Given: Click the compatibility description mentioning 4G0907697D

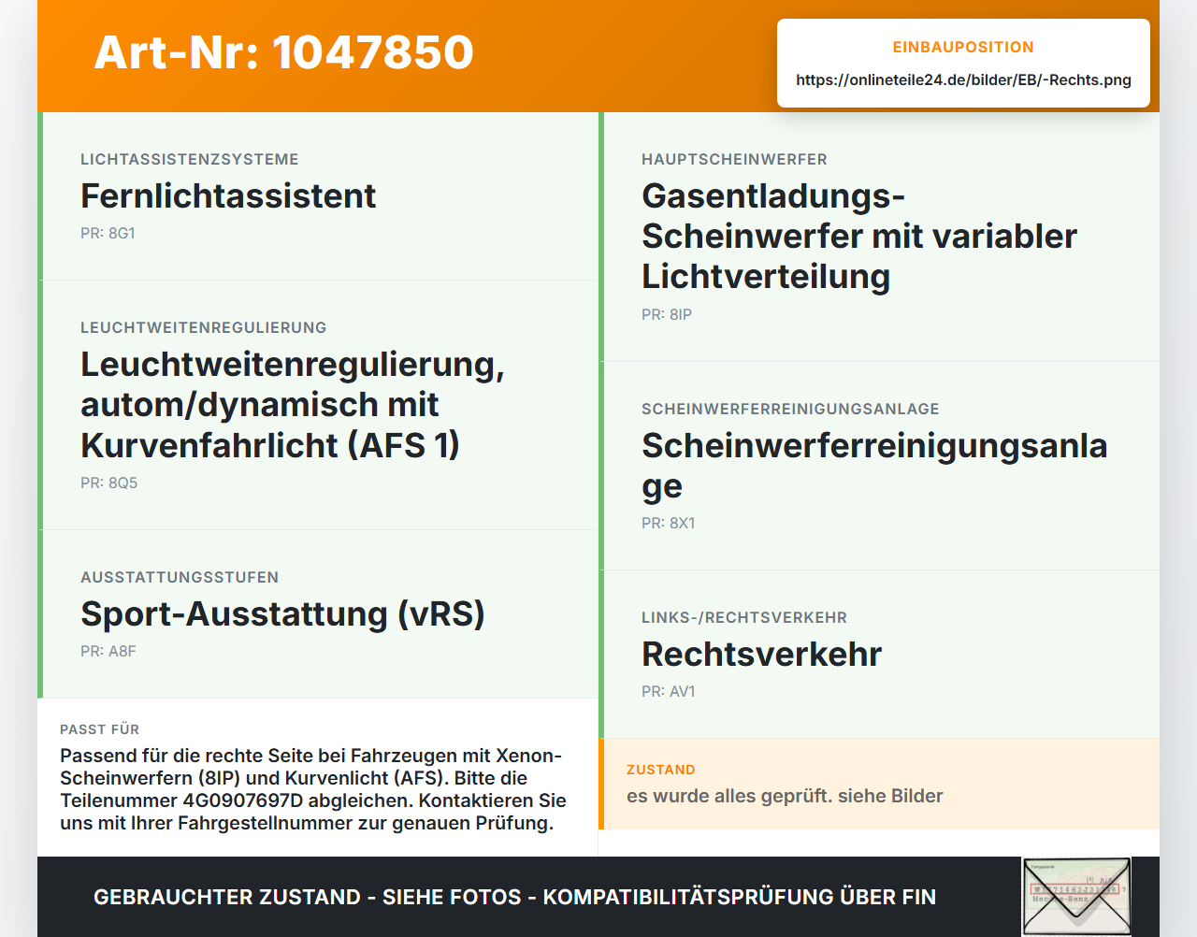Looking at the screenshot, I should point(313,789).
